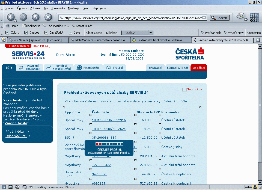The height and width of the screenshot is (190, 262).
Task: Click the loading progress bar in the overlay
Action: [109, 144]
